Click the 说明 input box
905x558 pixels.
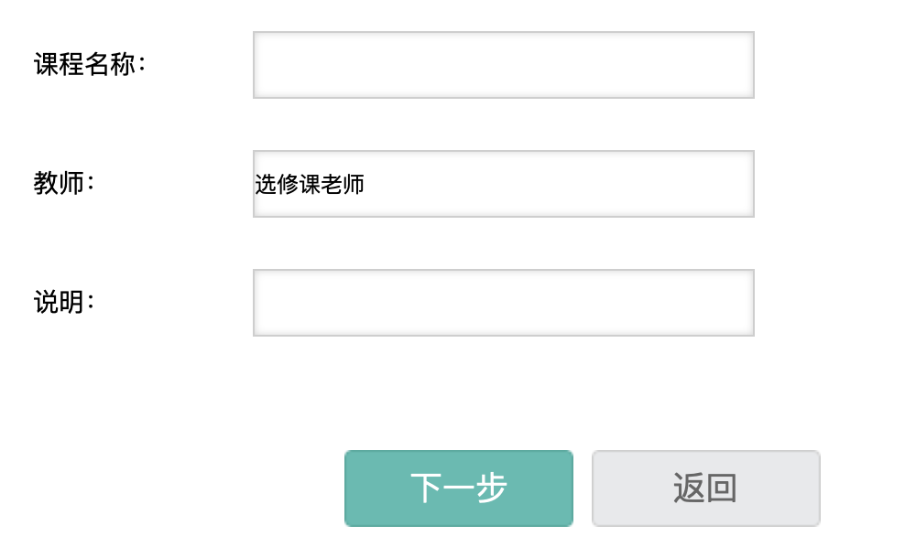(503, 303)
